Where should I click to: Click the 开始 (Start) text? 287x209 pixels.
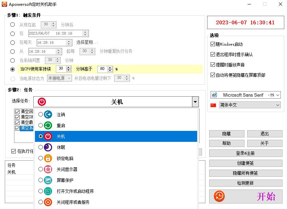pyautogui.click(x=266, y=197)
